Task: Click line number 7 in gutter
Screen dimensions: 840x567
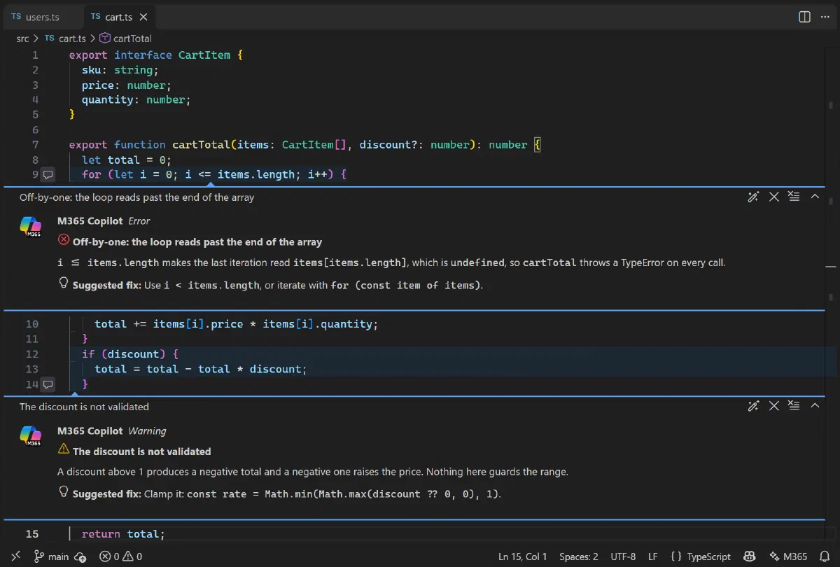Action: click(x=35, y=145)
